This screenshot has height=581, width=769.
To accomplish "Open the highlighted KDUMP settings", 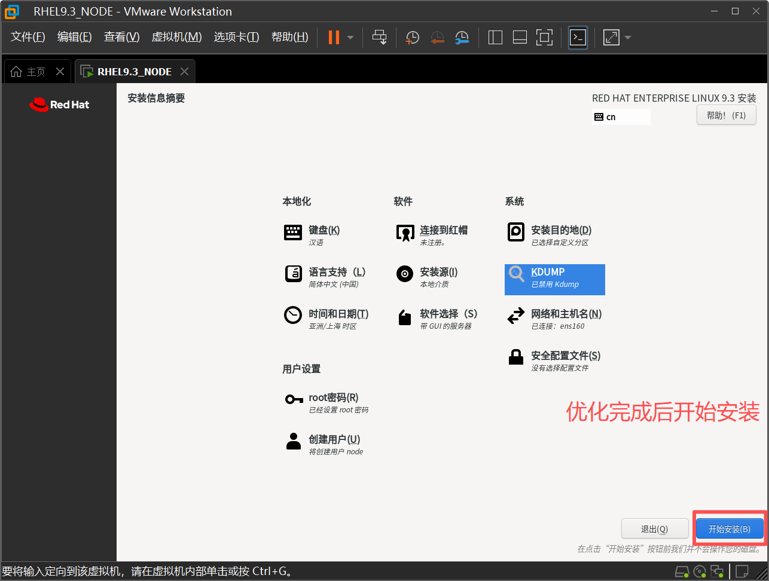I will (555, 279).
